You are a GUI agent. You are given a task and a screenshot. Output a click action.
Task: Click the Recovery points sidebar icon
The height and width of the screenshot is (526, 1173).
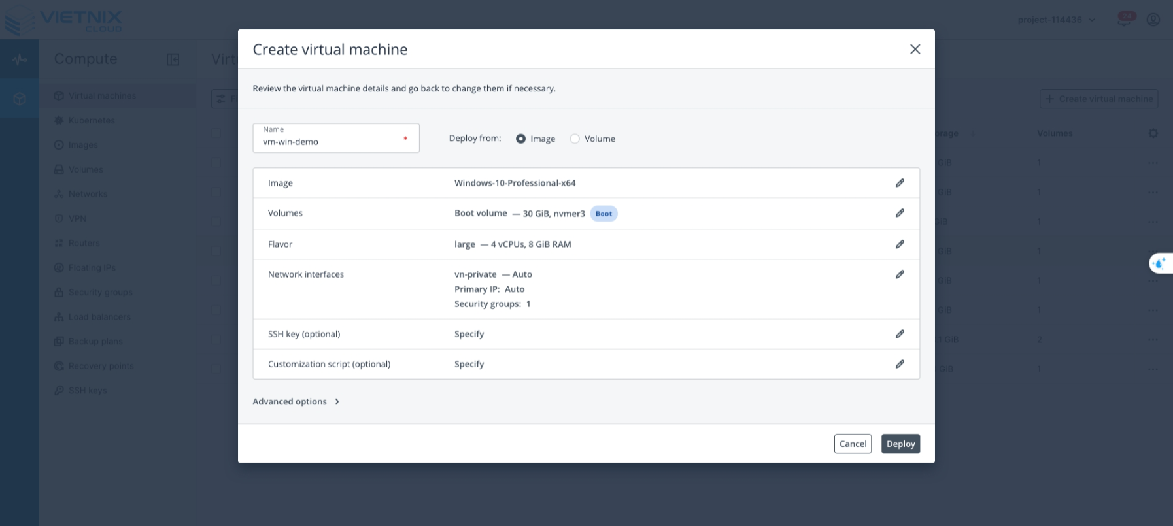[x=59, y=366]
